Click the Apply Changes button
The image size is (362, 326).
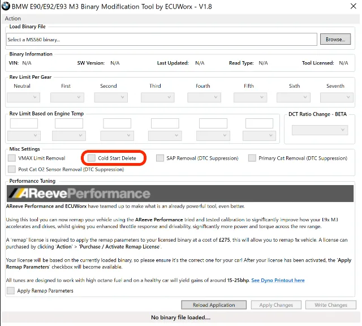pyautogui.click(x=276, y=305)
